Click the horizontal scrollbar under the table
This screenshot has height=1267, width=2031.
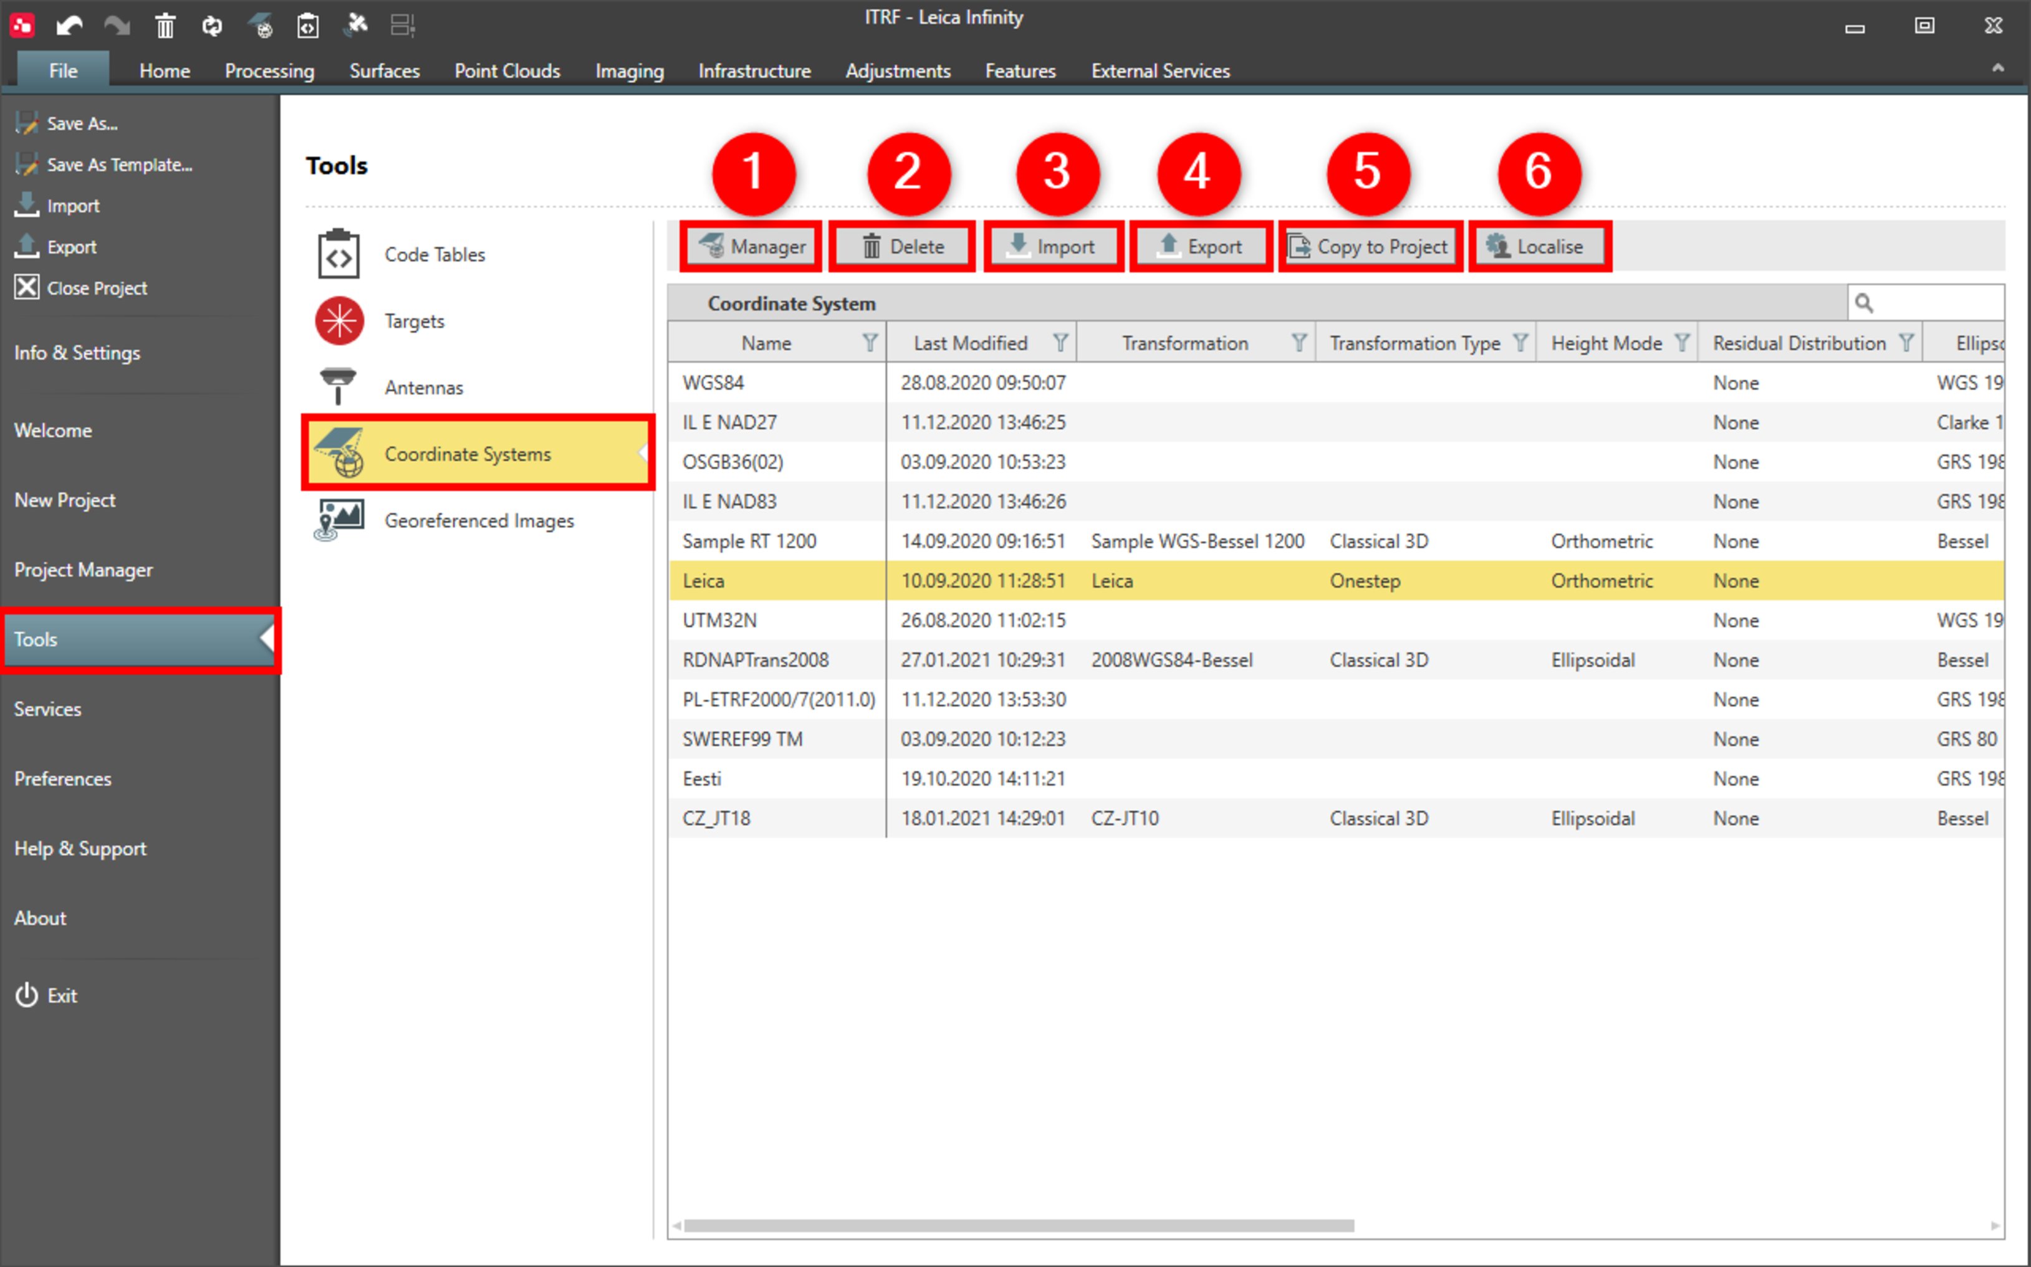1019,1225
